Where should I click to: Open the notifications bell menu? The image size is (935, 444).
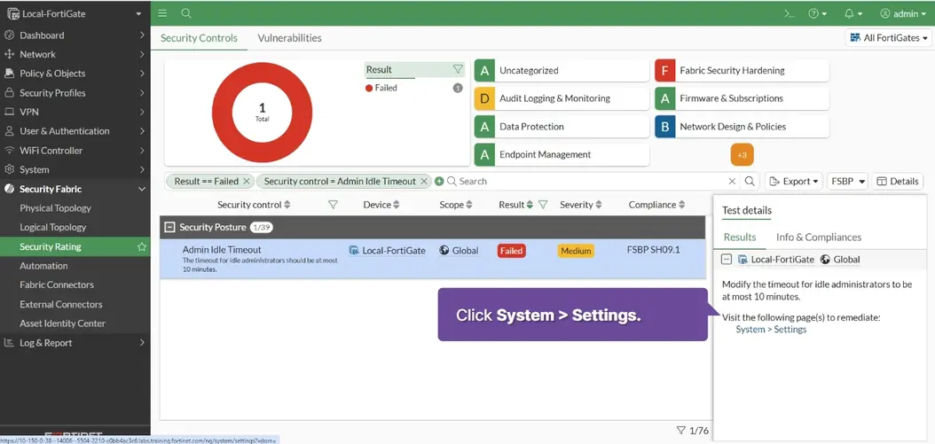[854, 13]
